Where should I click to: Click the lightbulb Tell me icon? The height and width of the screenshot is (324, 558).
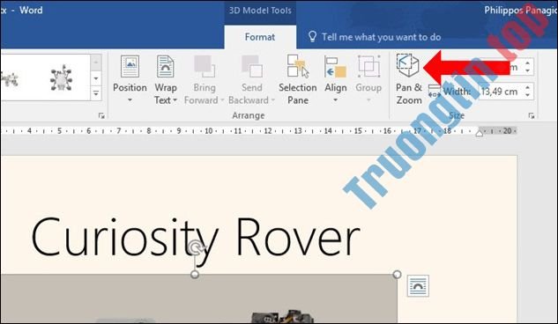pos(312,37)
